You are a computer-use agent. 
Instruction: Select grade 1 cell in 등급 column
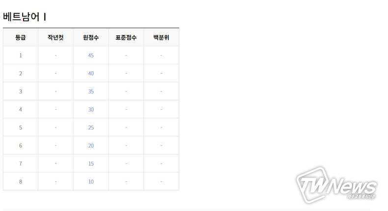[21, 55]
